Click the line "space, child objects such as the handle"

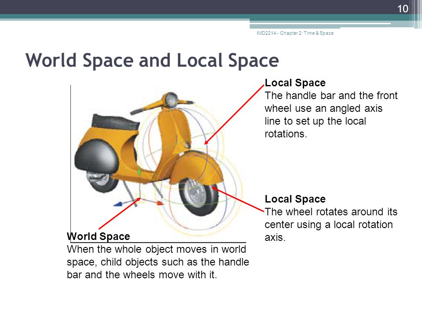click(158, 262)
